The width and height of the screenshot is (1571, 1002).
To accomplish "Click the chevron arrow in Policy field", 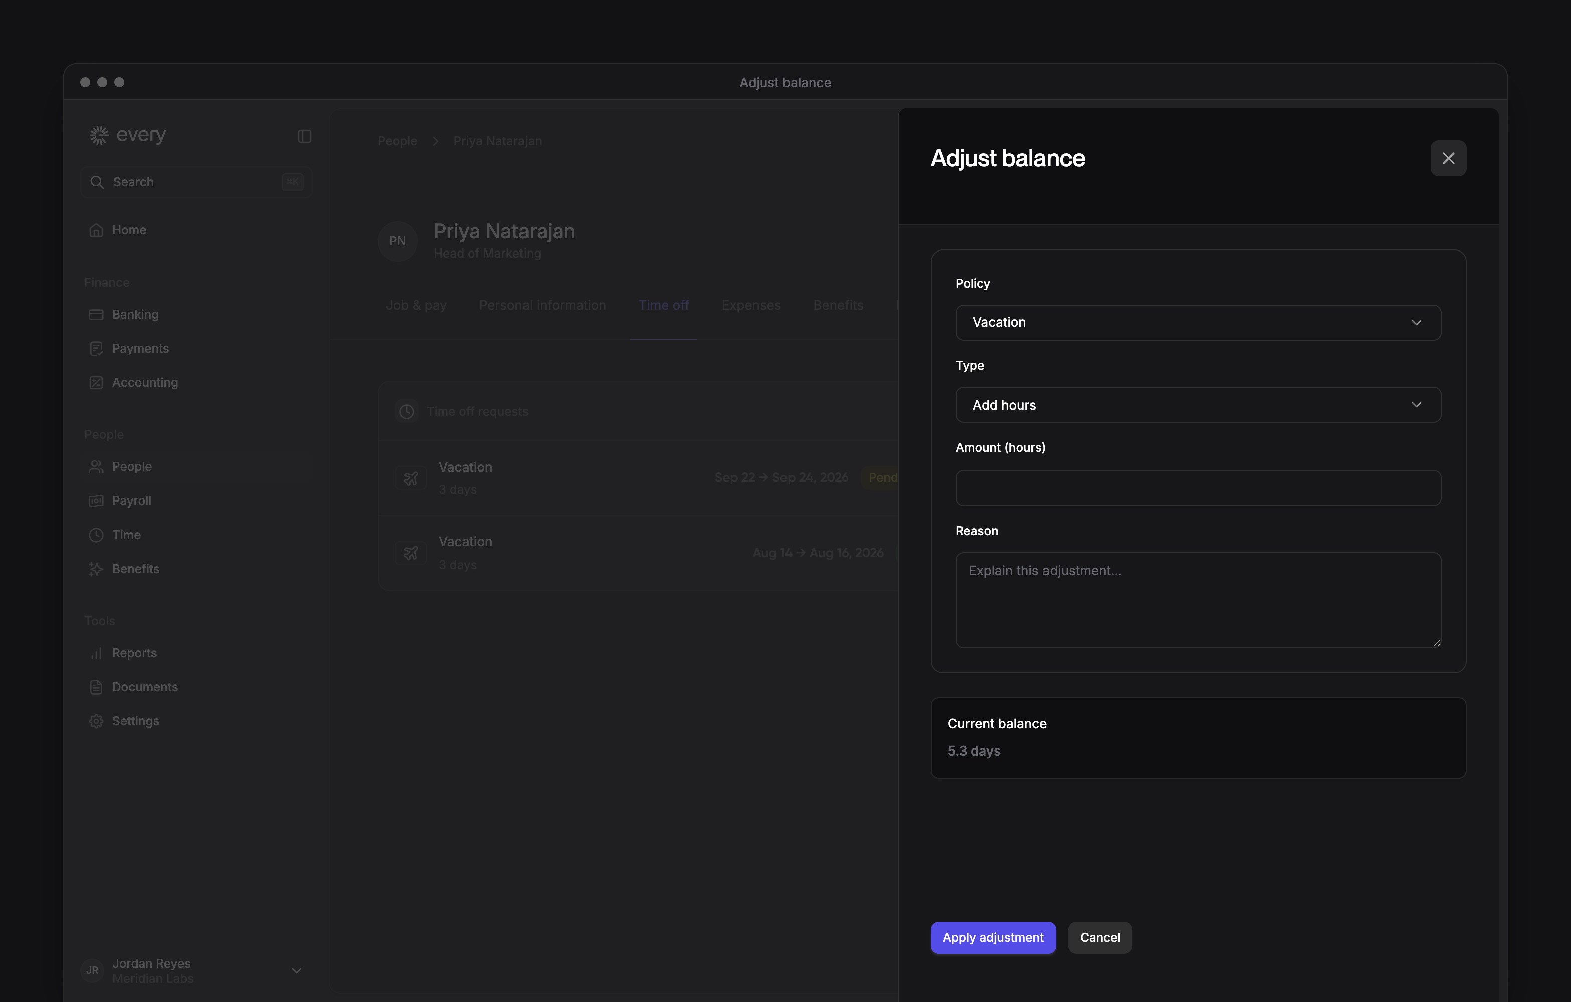I will click(1416, 322).
